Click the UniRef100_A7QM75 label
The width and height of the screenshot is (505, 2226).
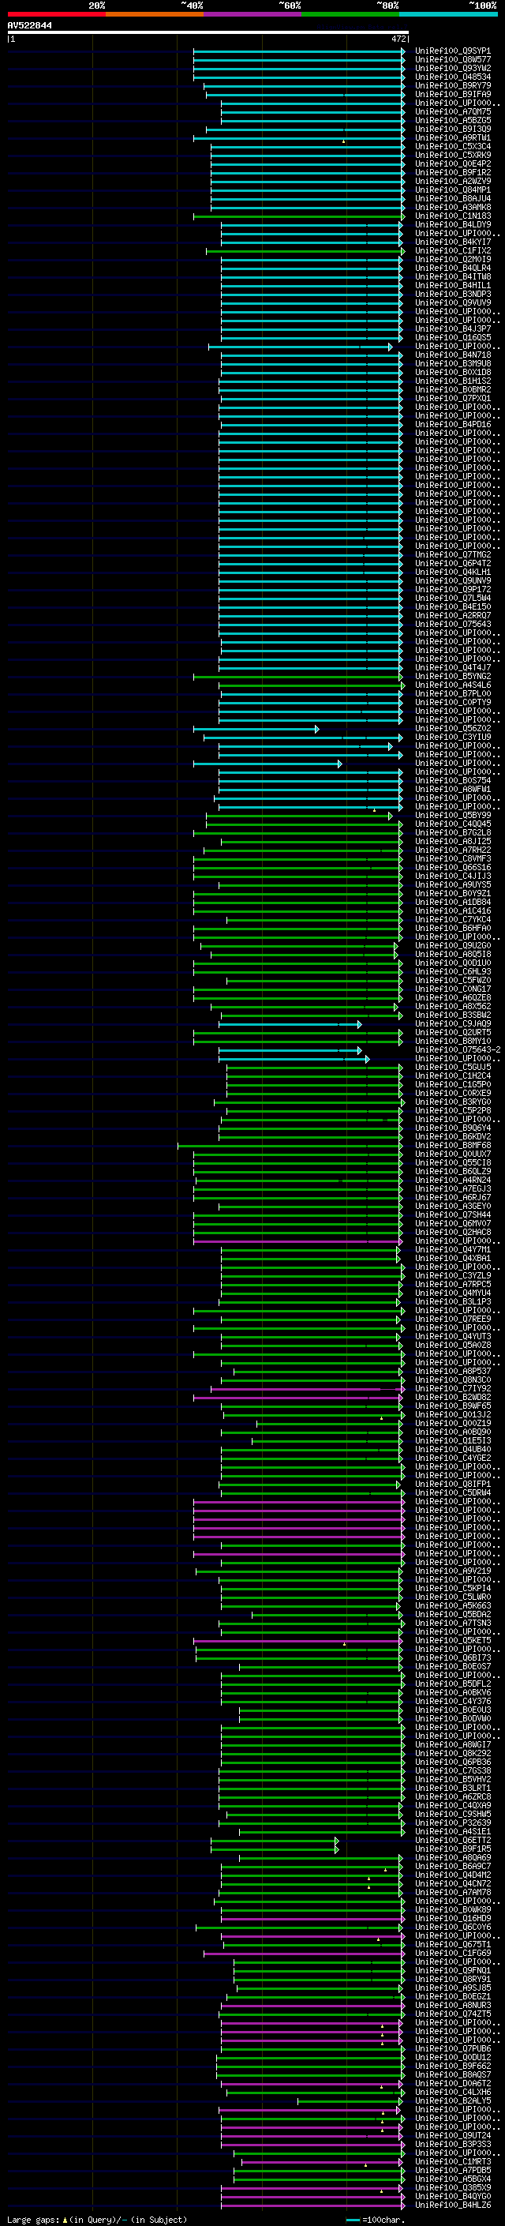(452, 111)
